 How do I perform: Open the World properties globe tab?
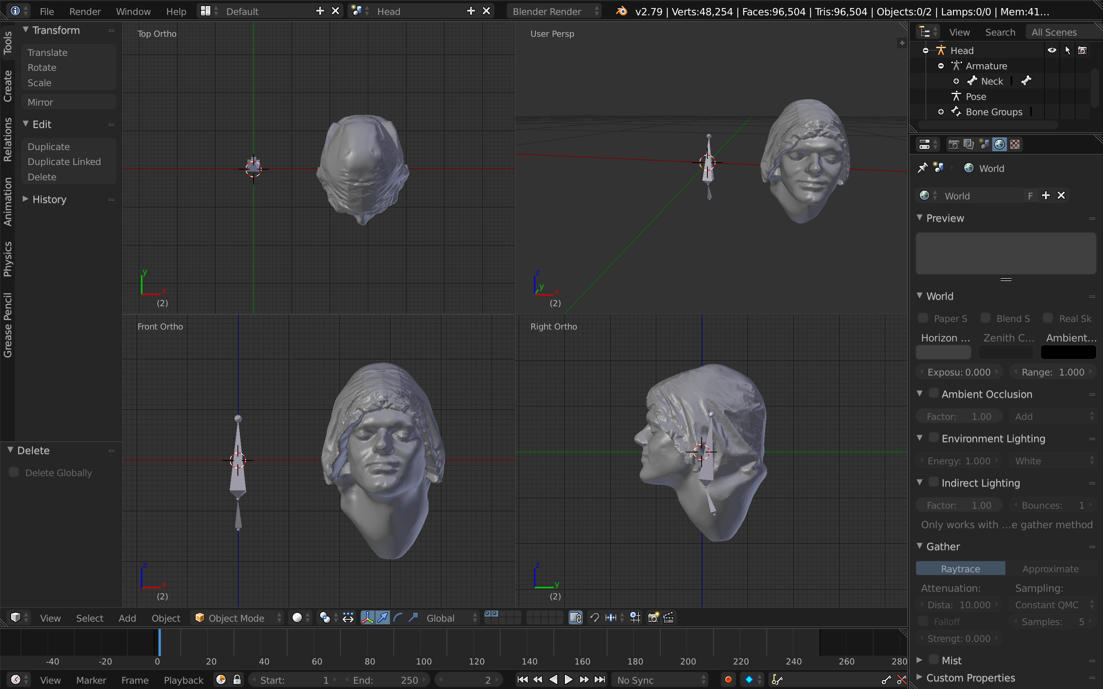point(1000,144)
